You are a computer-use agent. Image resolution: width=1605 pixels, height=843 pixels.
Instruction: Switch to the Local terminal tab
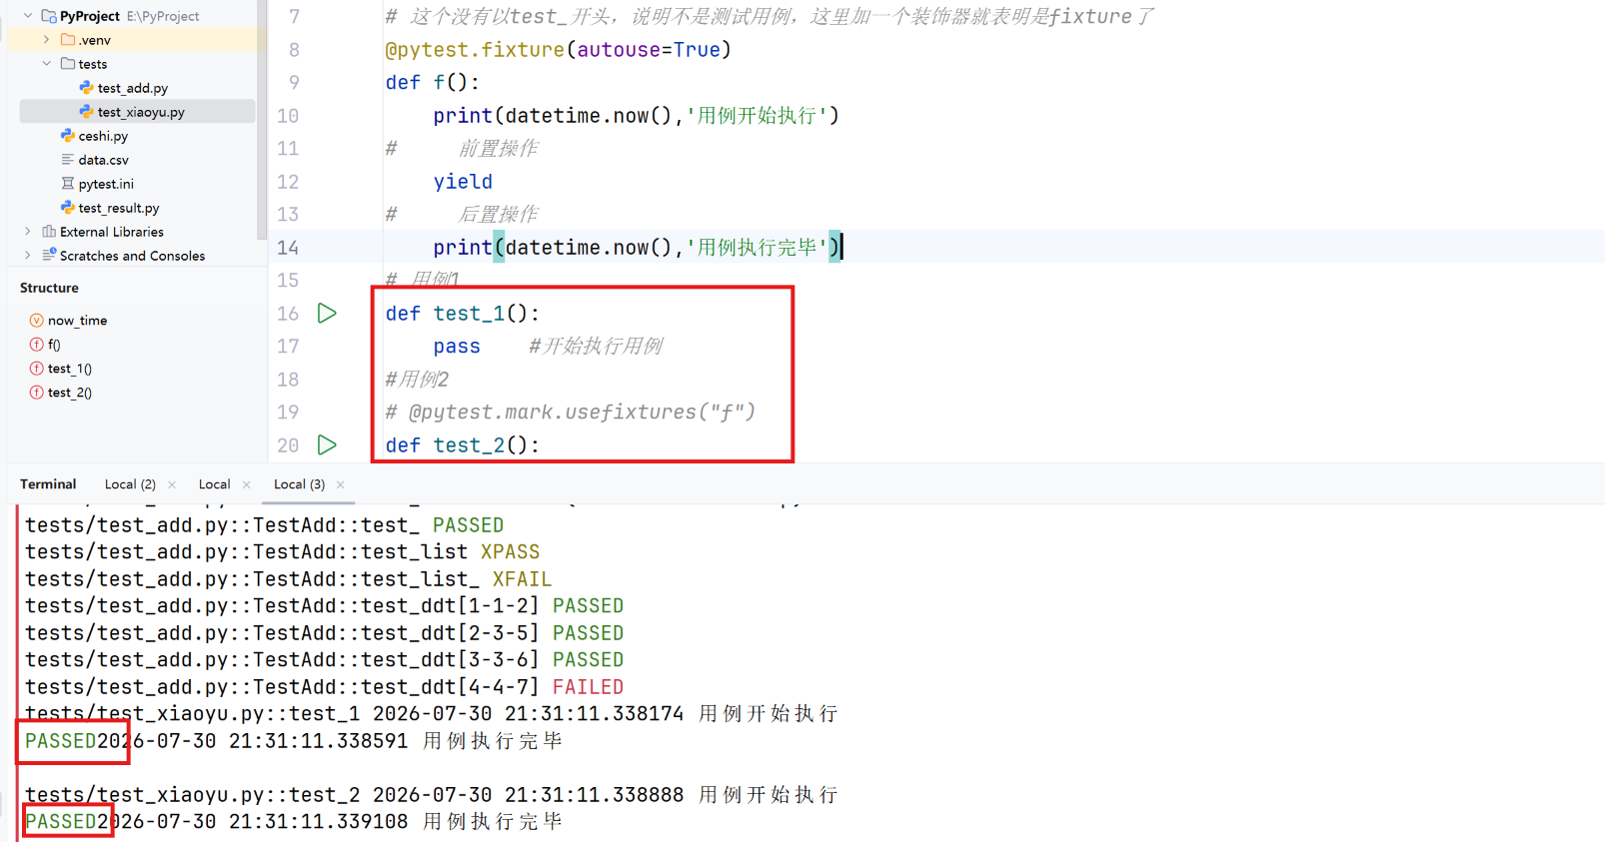click(214, 484)
